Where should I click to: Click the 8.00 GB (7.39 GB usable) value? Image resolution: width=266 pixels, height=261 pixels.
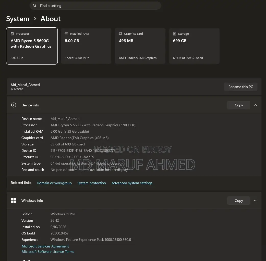coord(70,131)
